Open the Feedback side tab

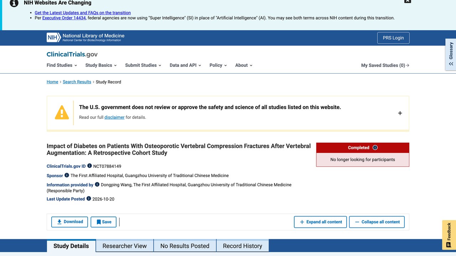pos(449,235)
